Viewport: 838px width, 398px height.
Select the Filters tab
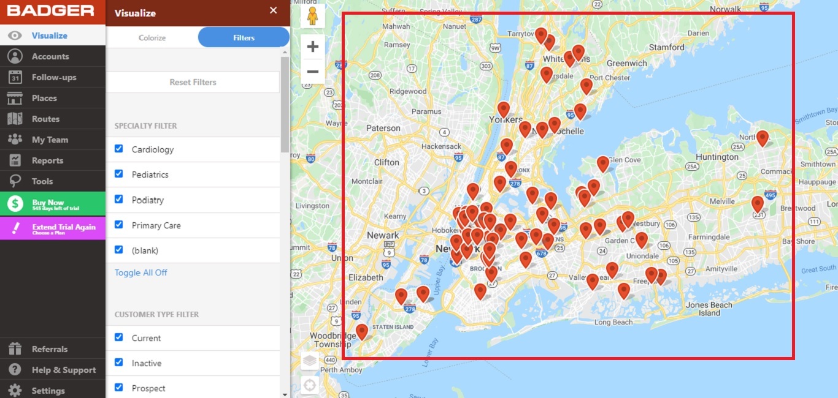point(243,37)
